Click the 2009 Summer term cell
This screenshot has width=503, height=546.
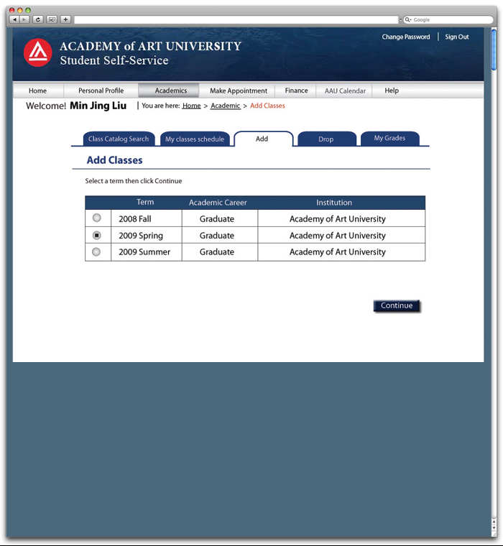click(147, 251)
